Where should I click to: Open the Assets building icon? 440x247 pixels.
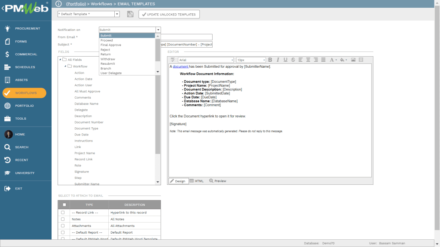point(8,80)
